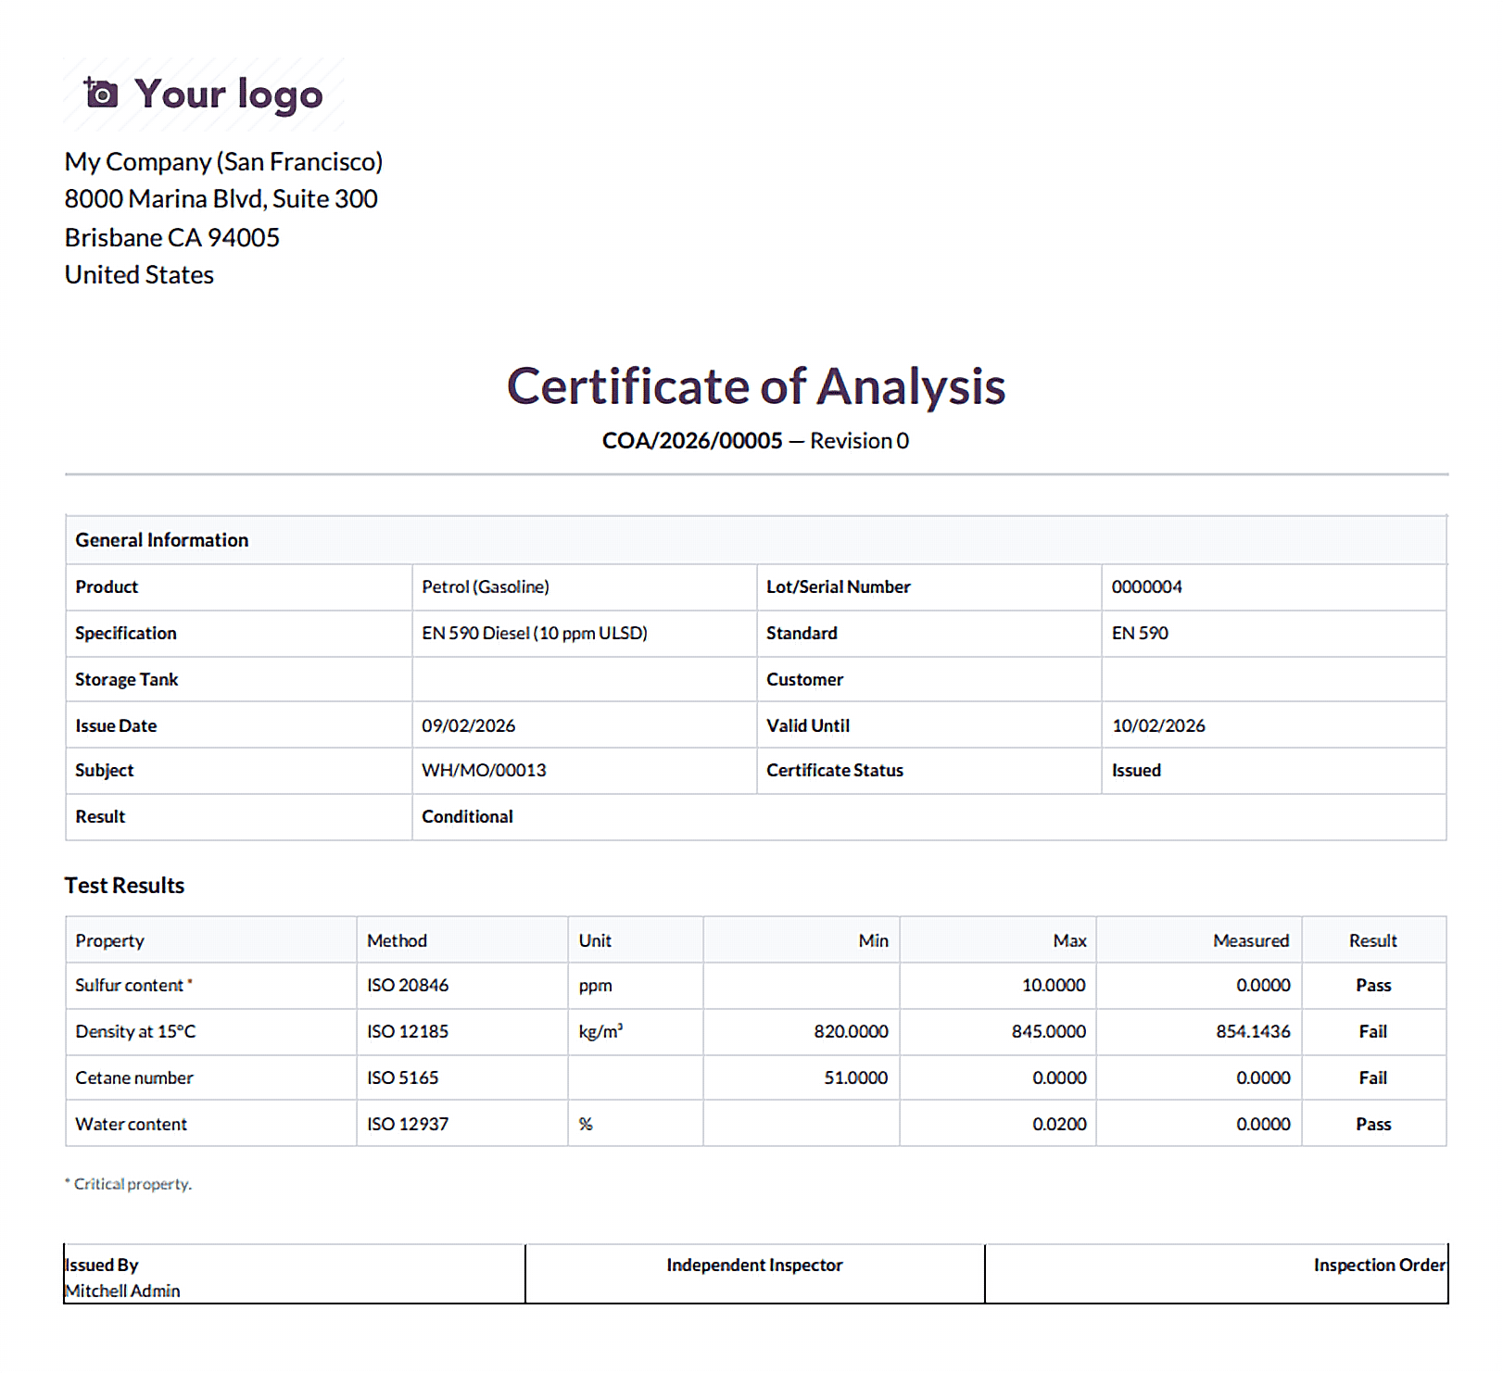Click issuer name 'Mitchell Admin'
This screenshot has height=1373, width=1503.
point(122,1291)
